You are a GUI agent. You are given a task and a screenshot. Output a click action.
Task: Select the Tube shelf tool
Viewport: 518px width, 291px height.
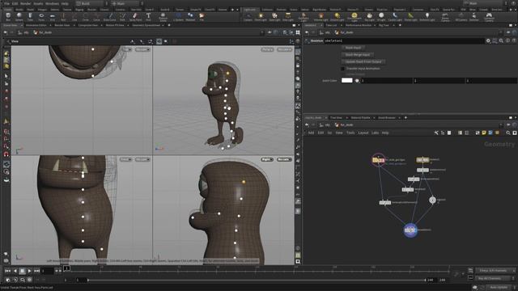point(30,17)
